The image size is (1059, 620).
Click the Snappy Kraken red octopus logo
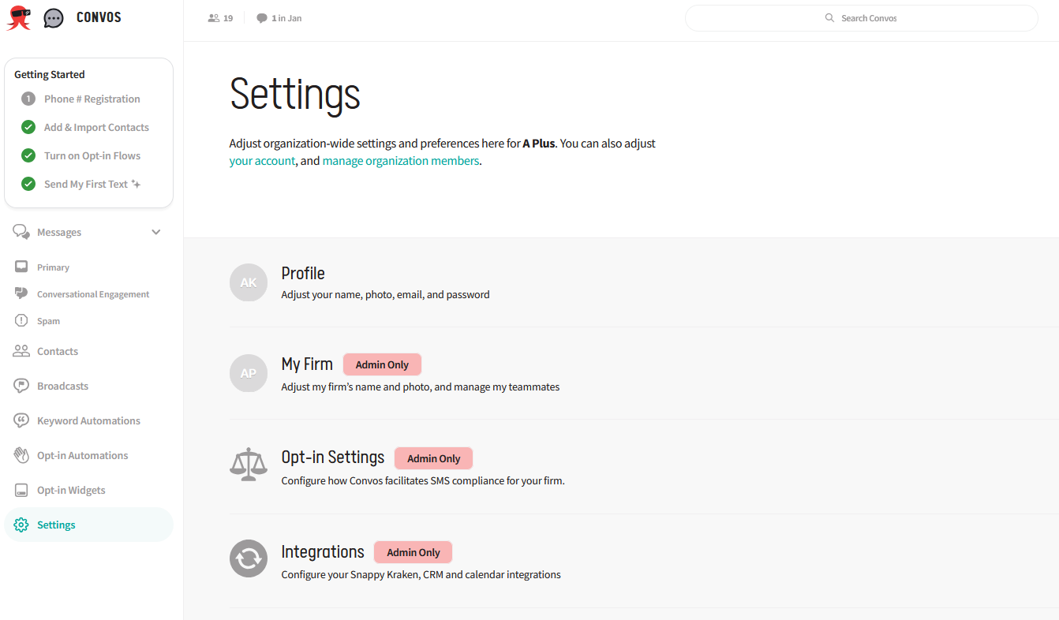point(19,17)
